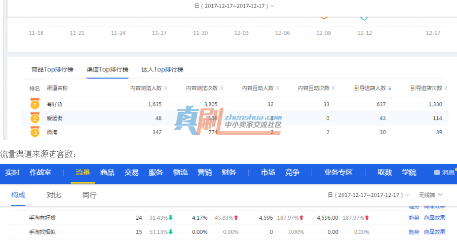Screen dimensions: 457x241
Task: Click value 114 in 爱逛街 row
Action: click(x=437, y=118)
